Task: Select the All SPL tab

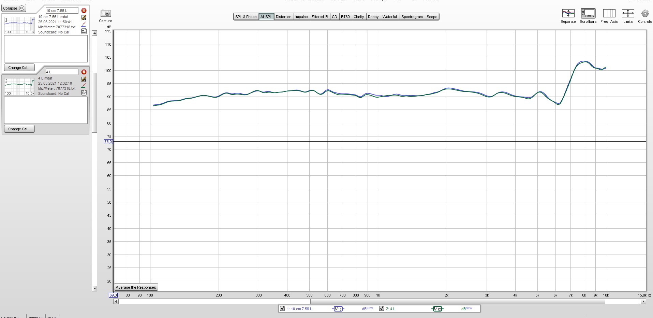Action: pyautogui.click(x=266, y=17)
